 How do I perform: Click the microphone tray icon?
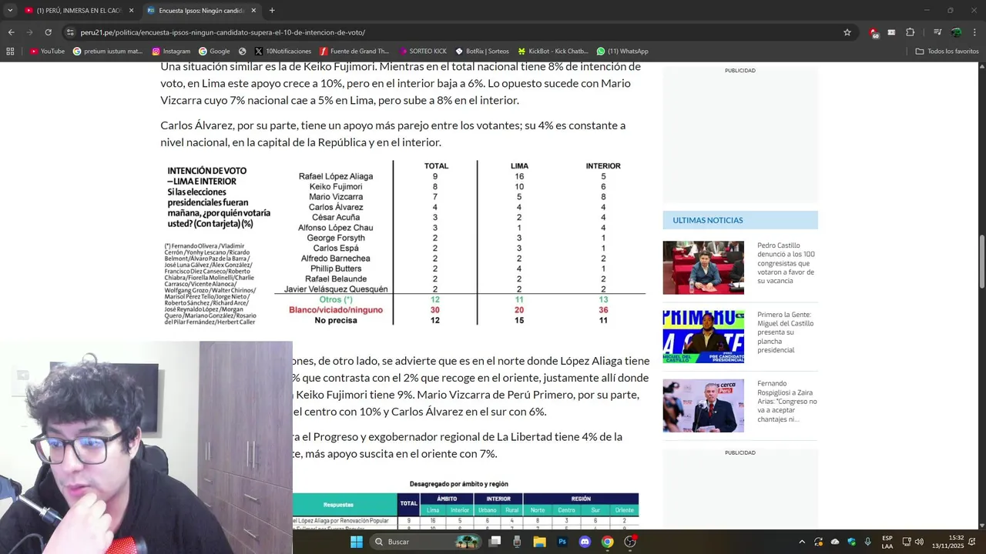[867, 542]
